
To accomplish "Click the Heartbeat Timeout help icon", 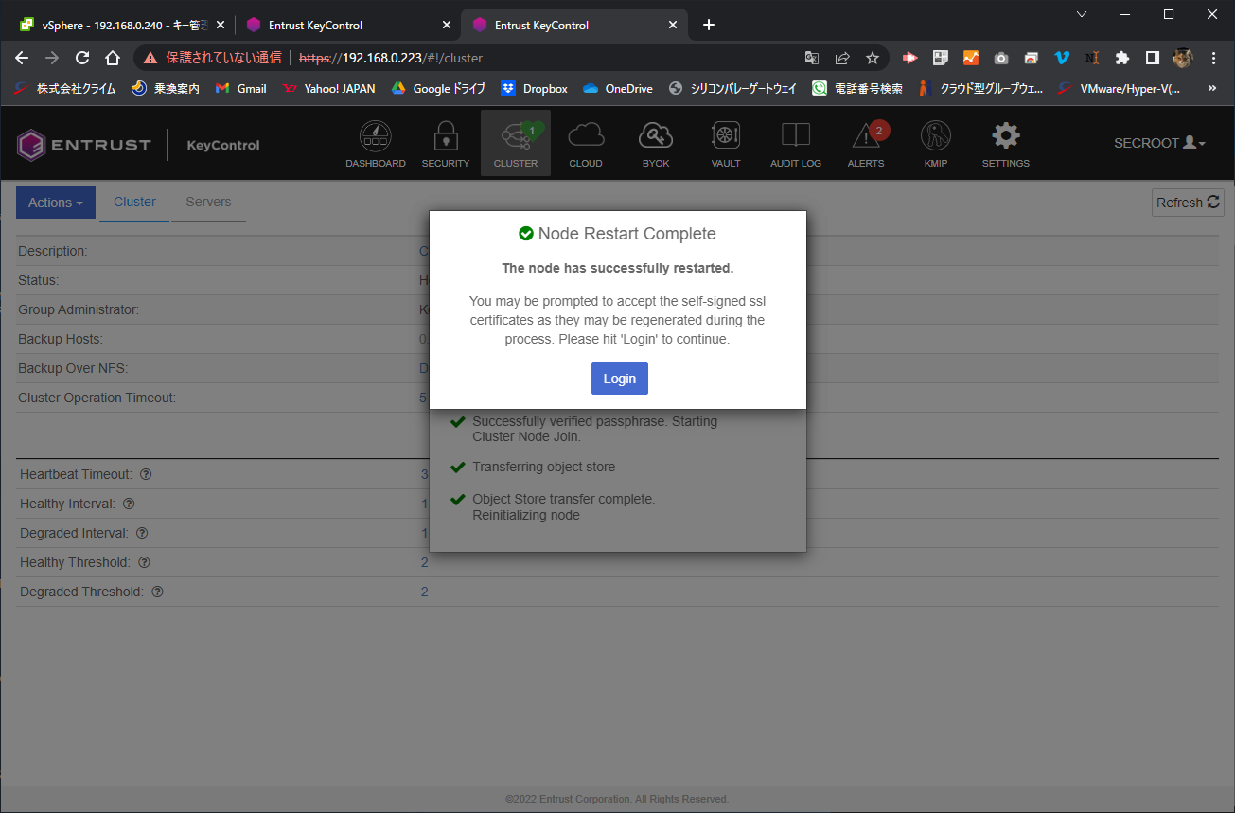I will [146, 474].
